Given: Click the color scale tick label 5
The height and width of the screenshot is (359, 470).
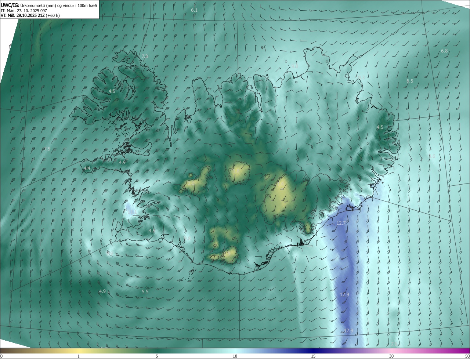Looking at the screenshot, I should click(x=157, y=356).
